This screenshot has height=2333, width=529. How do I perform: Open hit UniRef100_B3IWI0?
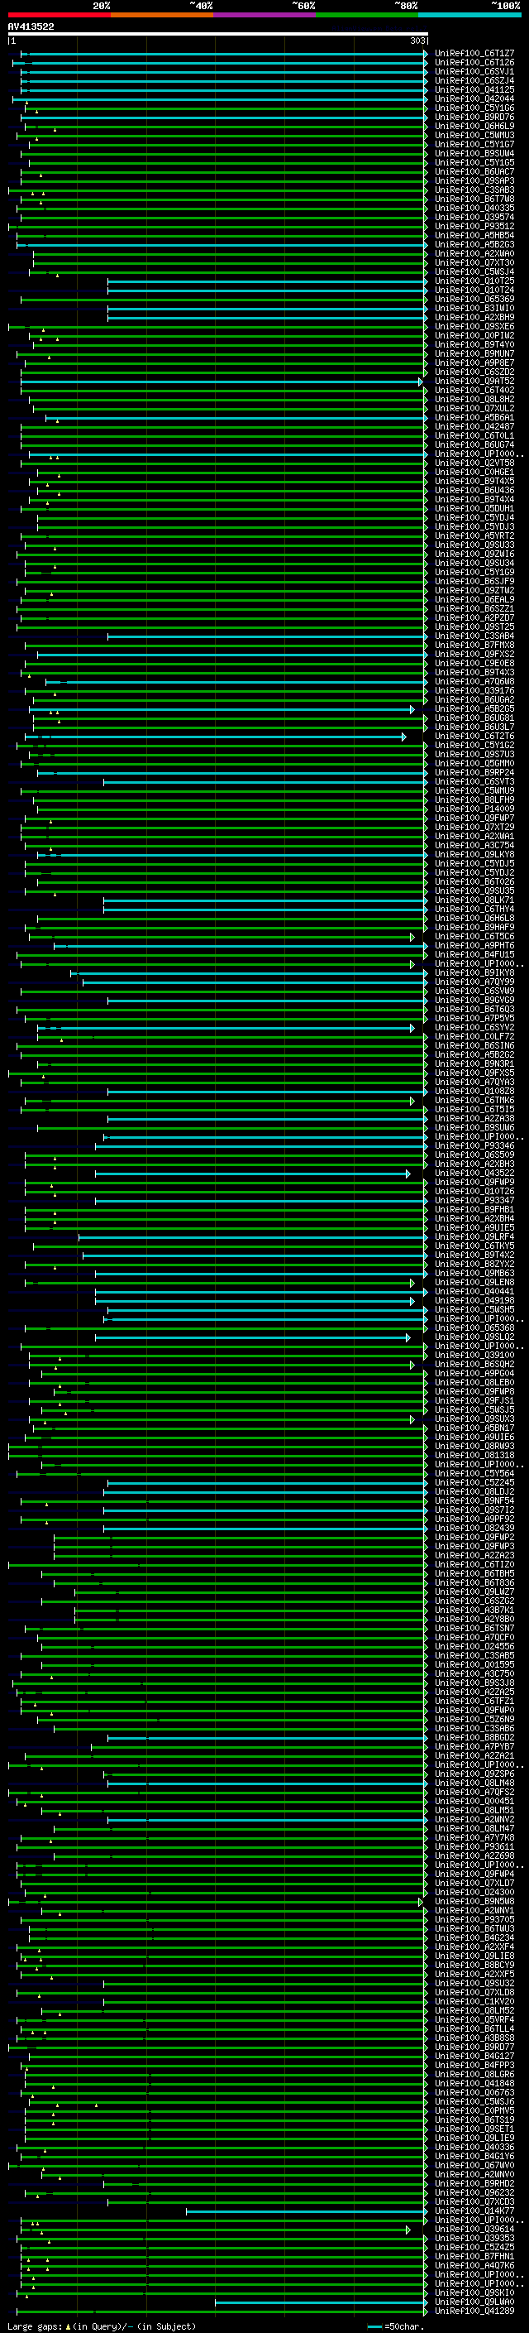point(474,308)
